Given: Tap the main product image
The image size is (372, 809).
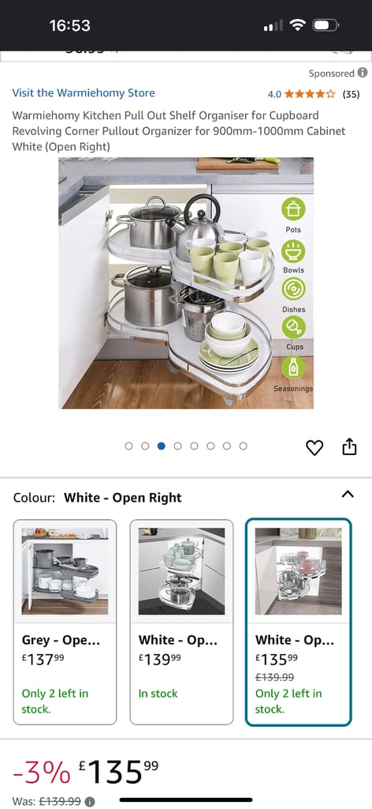Looking at the screenshot, I should pyautogui.click(x=186, y=283).
